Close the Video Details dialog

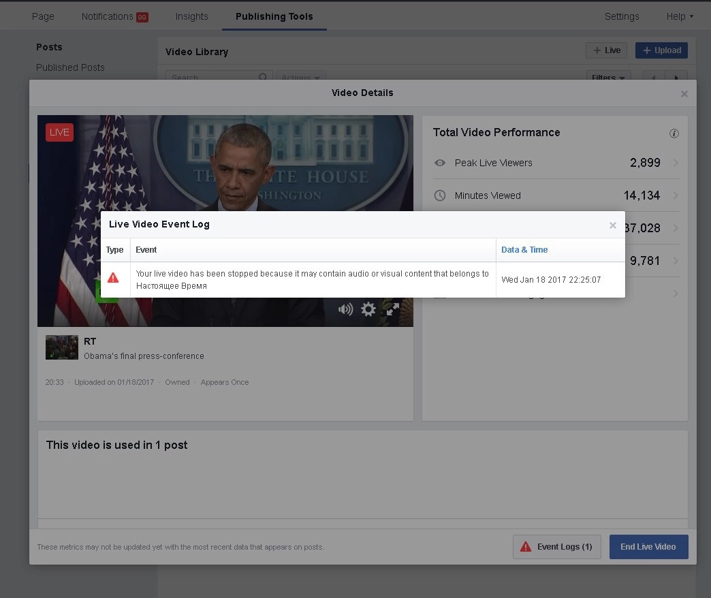[684, 94]
